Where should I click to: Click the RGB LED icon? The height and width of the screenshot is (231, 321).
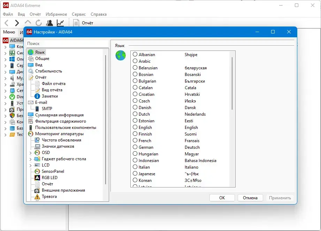coord(37,178)
